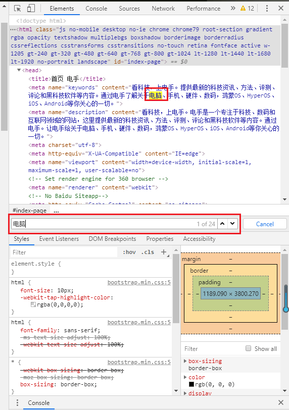Select the meta charset utf-8 line
The width and height of the screenshot is (289, 410).
tap(65, 145)
